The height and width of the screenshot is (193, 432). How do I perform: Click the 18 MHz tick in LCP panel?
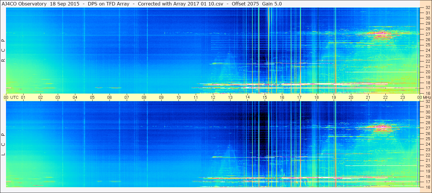tap(428, 176)
